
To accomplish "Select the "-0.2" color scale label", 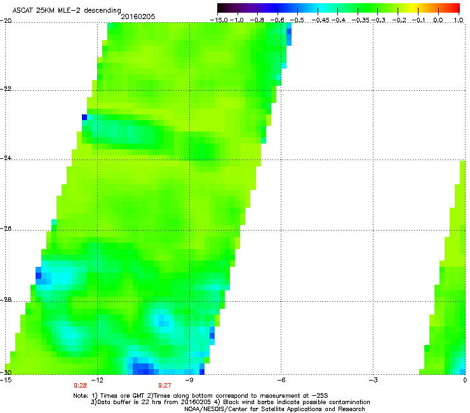I will pyautogui.click(x=399, y=20).
